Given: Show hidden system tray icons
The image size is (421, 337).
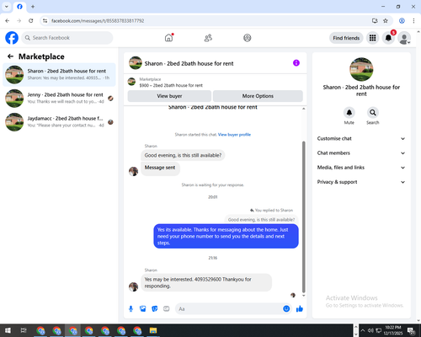Looking at the screenshot, I should (363, 330).
